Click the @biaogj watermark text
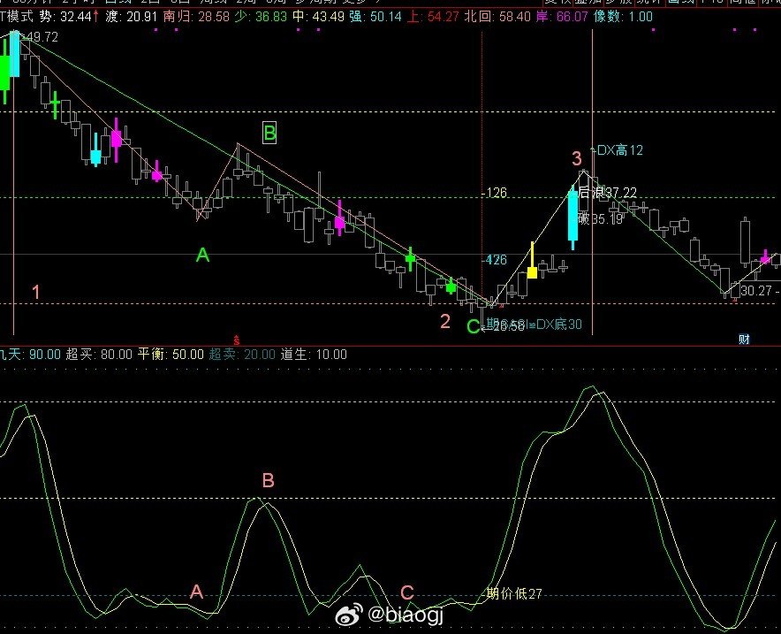 405,615
